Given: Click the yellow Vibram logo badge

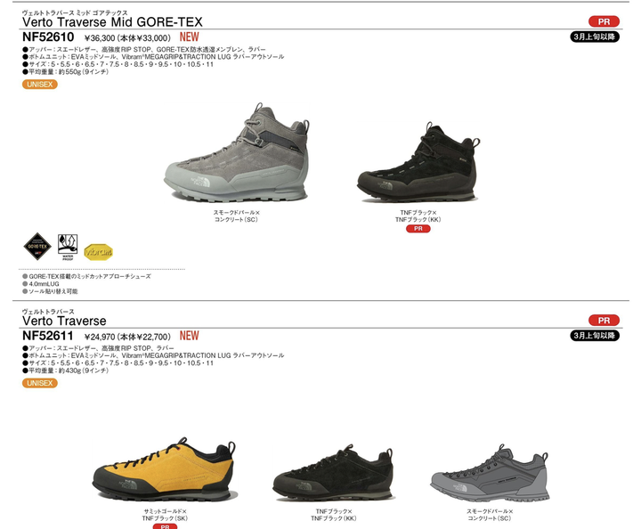Looking at the screenshot, I should [x=98, y=252].
